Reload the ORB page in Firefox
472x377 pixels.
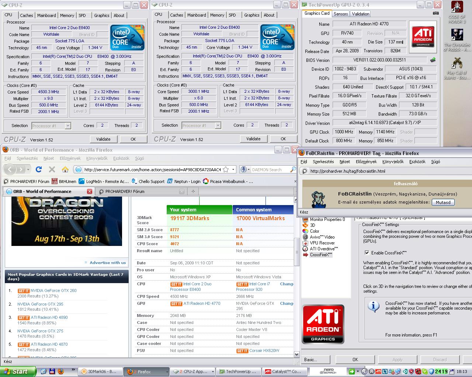pos(39,169)
